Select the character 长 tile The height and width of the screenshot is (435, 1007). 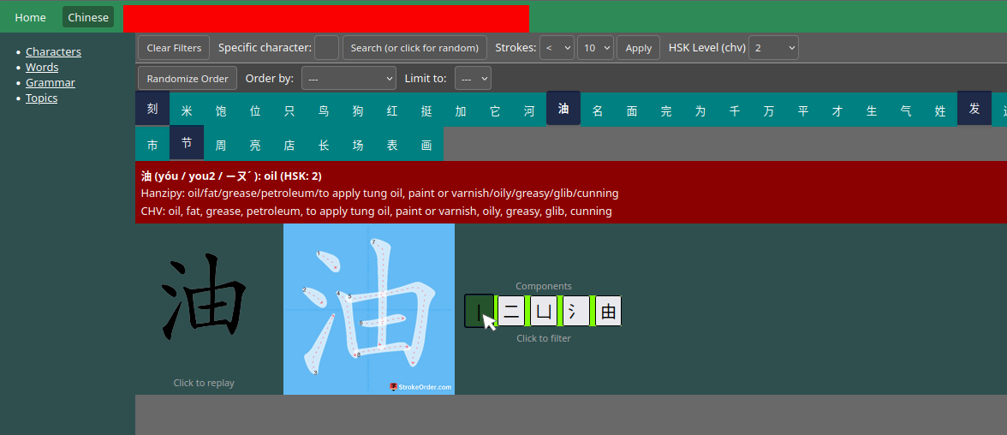click(324, 146)
